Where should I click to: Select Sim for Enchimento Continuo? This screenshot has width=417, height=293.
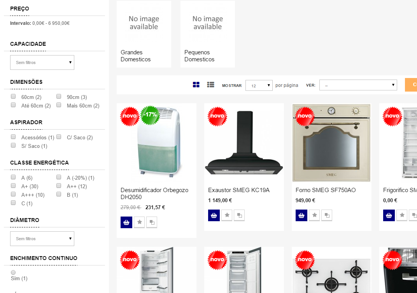click(13, 272)
